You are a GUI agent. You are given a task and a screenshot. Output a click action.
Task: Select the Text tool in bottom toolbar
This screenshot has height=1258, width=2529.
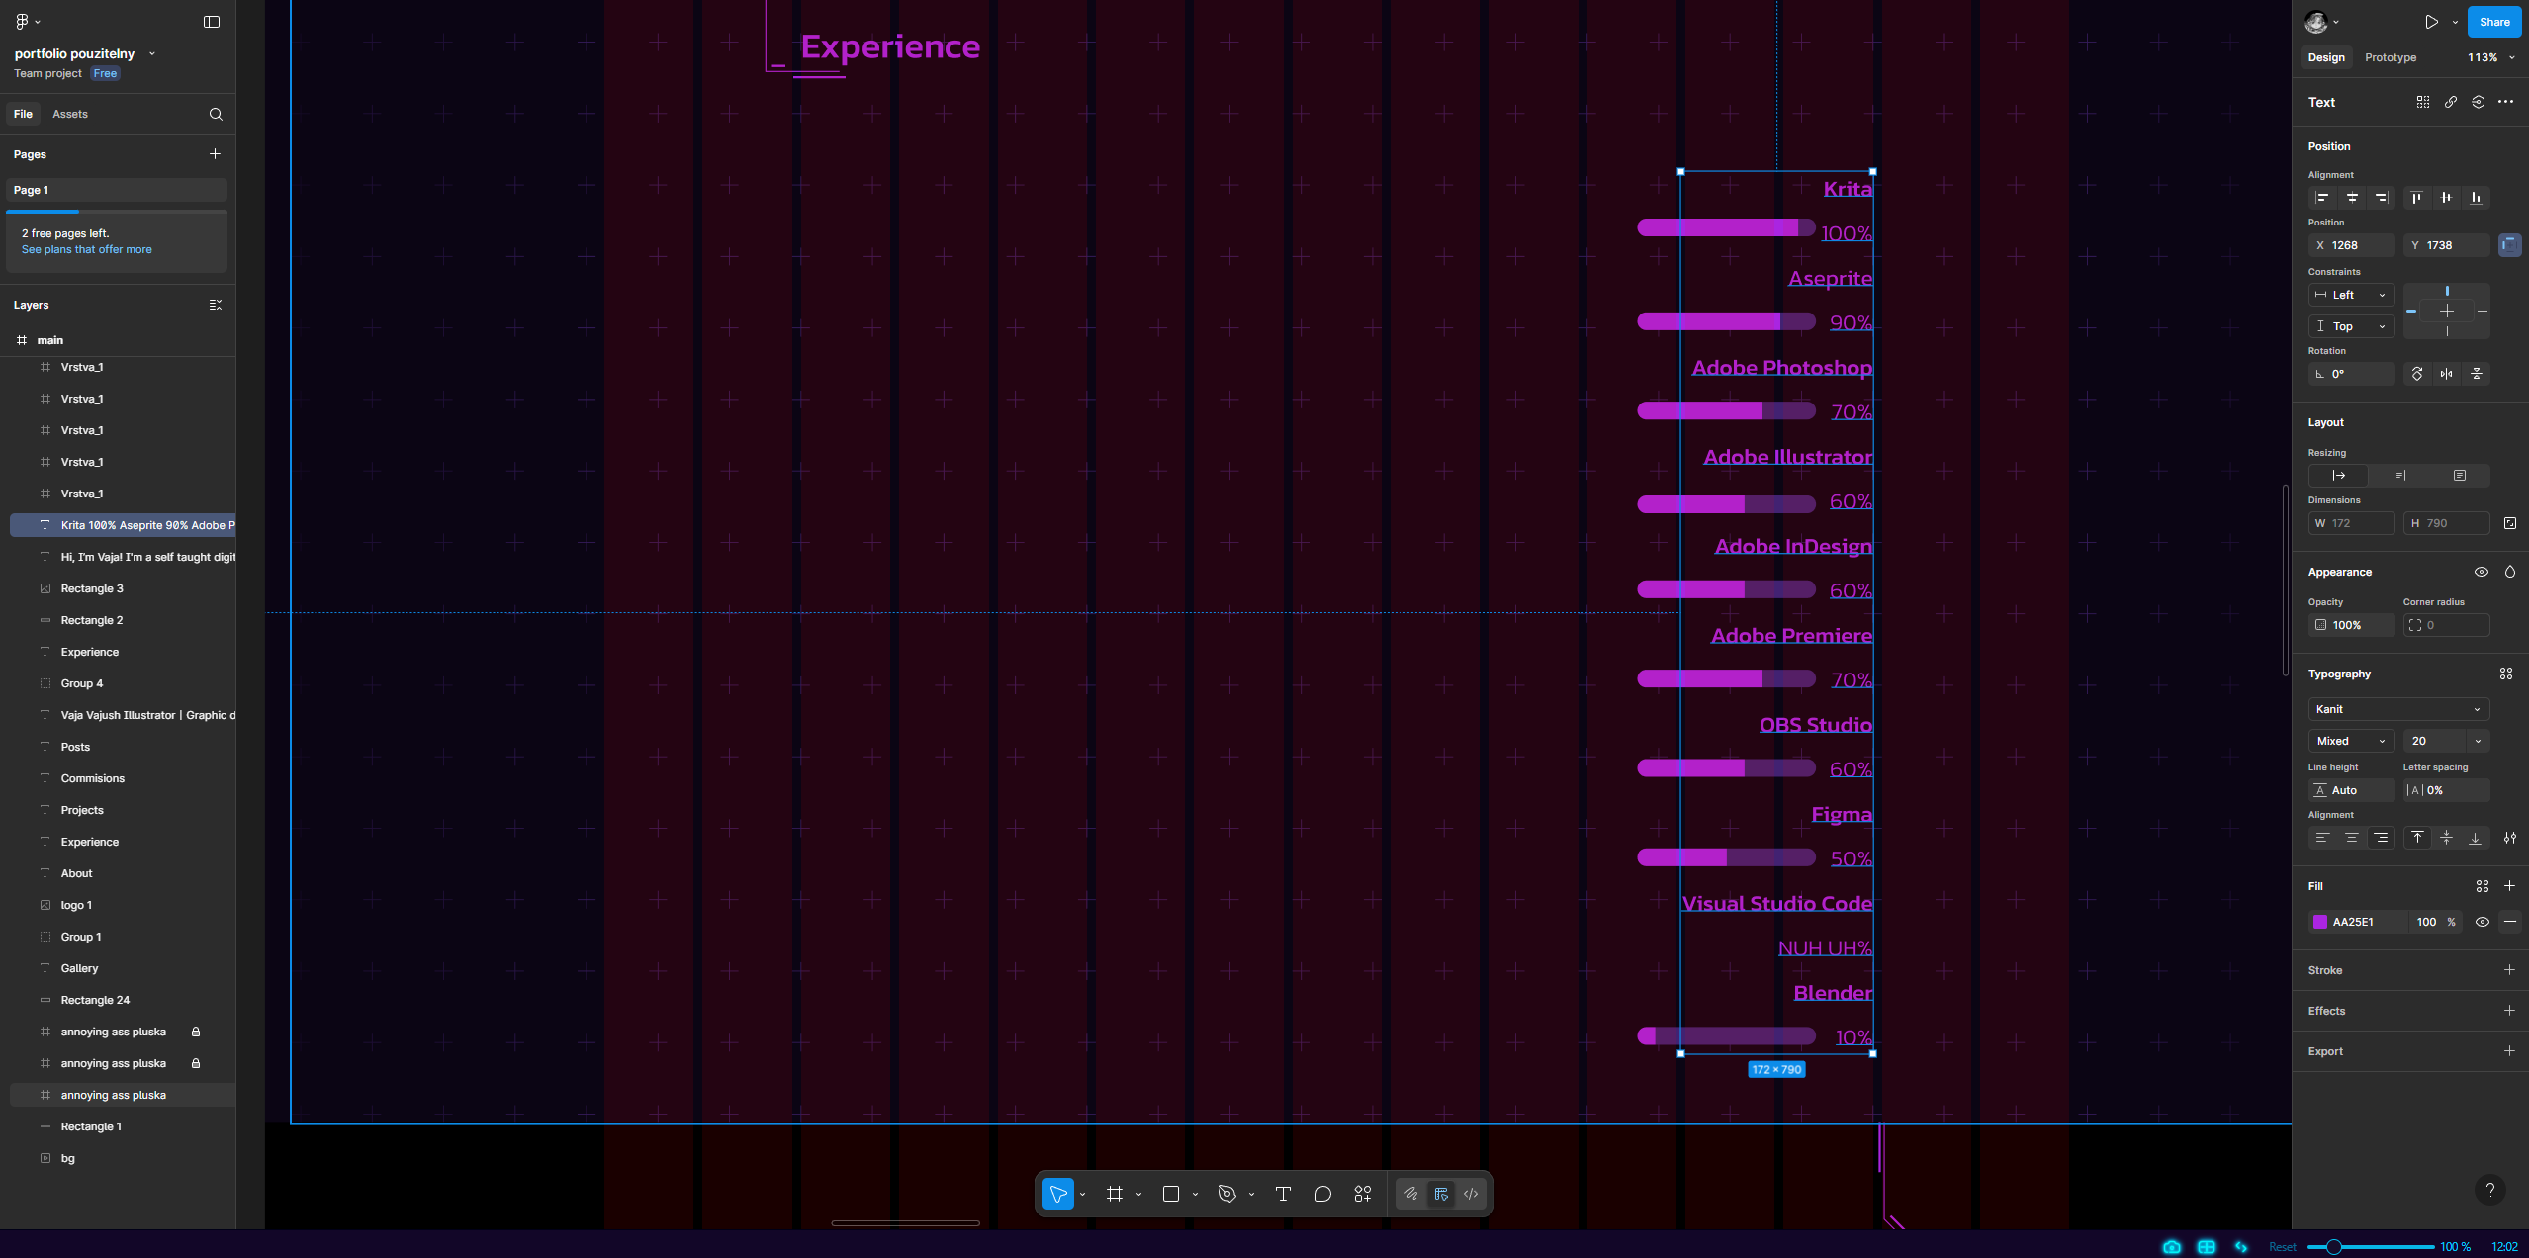(x=1283, y=1194)
